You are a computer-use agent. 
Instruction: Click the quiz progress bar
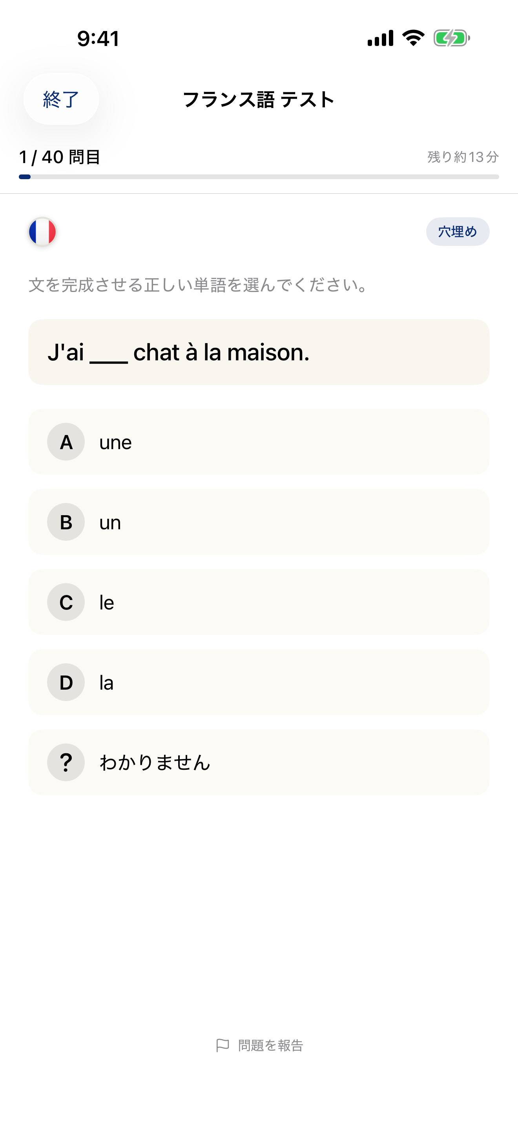[259, 176]
